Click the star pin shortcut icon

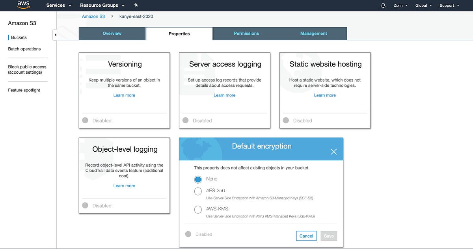(136, 5)
